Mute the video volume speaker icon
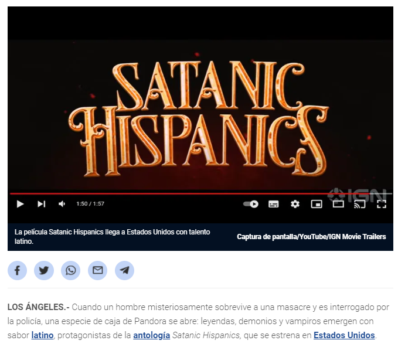This screenshot has width=398, height=347. point(62,204)
